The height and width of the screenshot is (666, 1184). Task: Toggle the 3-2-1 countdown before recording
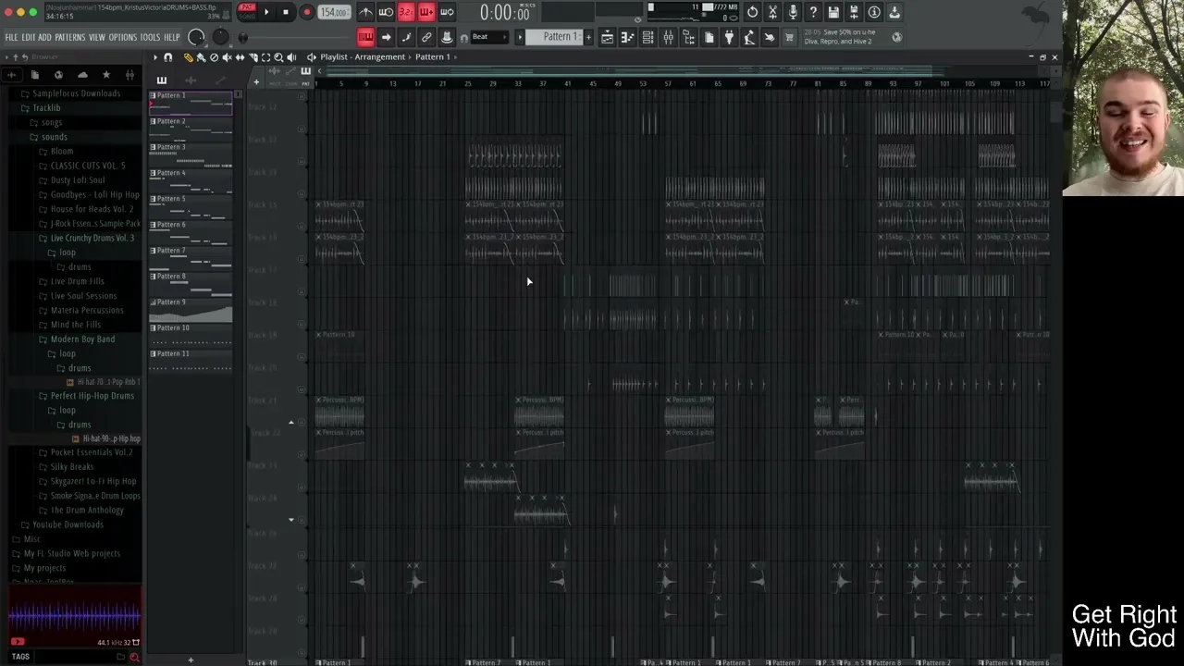click(x=406, y=12)
